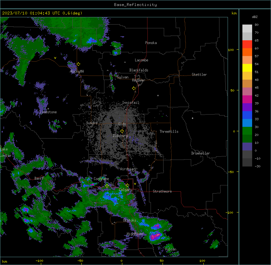
Task: Click the Innisfail city label
Action: point(130,103)
